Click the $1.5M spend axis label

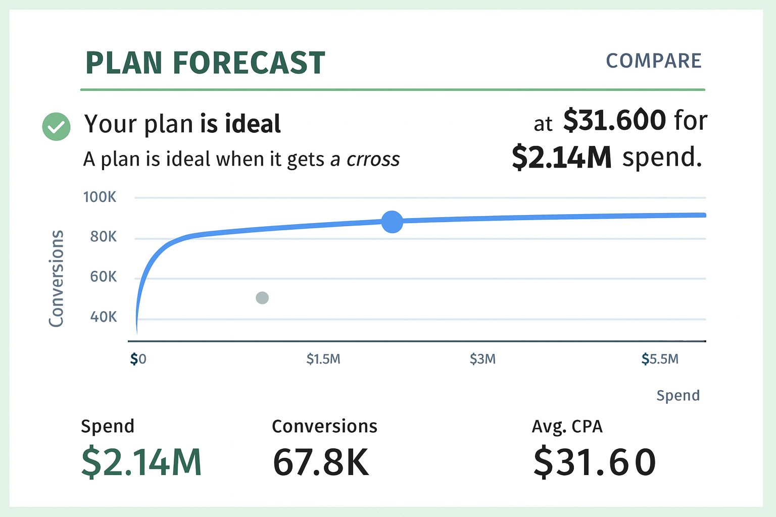(323, 359)
